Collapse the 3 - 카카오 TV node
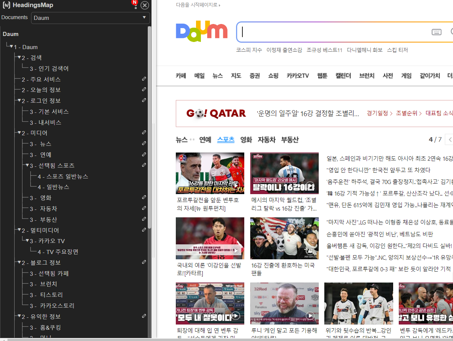Image resolution: width=453 pixels, height=341 pixels. tap(27, 241)
